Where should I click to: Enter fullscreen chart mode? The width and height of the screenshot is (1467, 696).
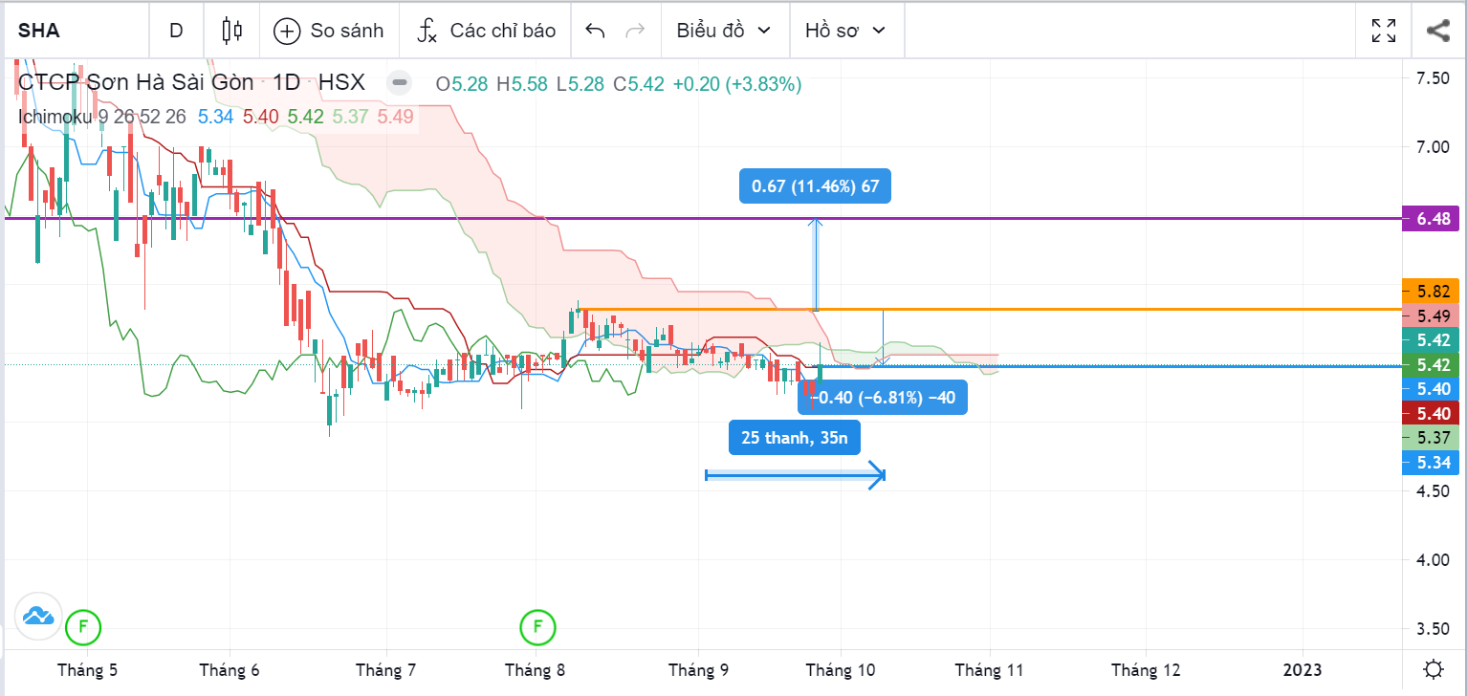1383,31
